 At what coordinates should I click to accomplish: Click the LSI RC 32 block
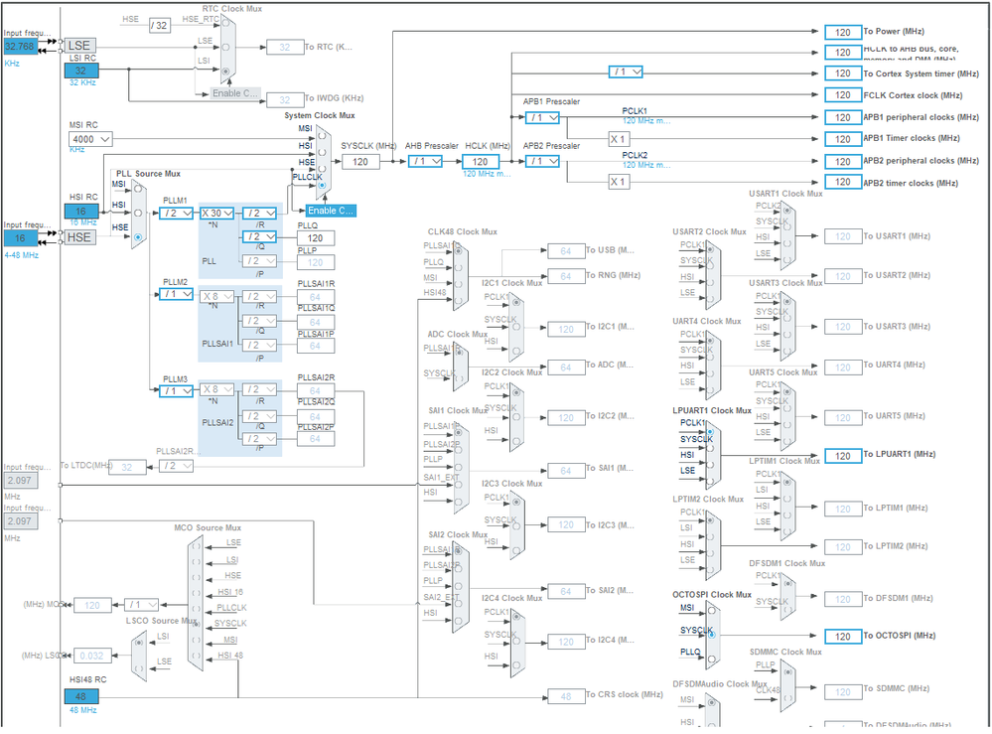click(81, 71)
